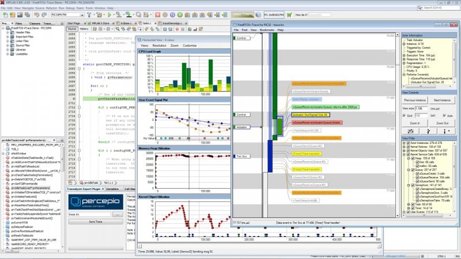The height and width of the screenshot is (259, 461).
Task: Click the magnifier Find Selection editor icon
Action: click(118, 29)
